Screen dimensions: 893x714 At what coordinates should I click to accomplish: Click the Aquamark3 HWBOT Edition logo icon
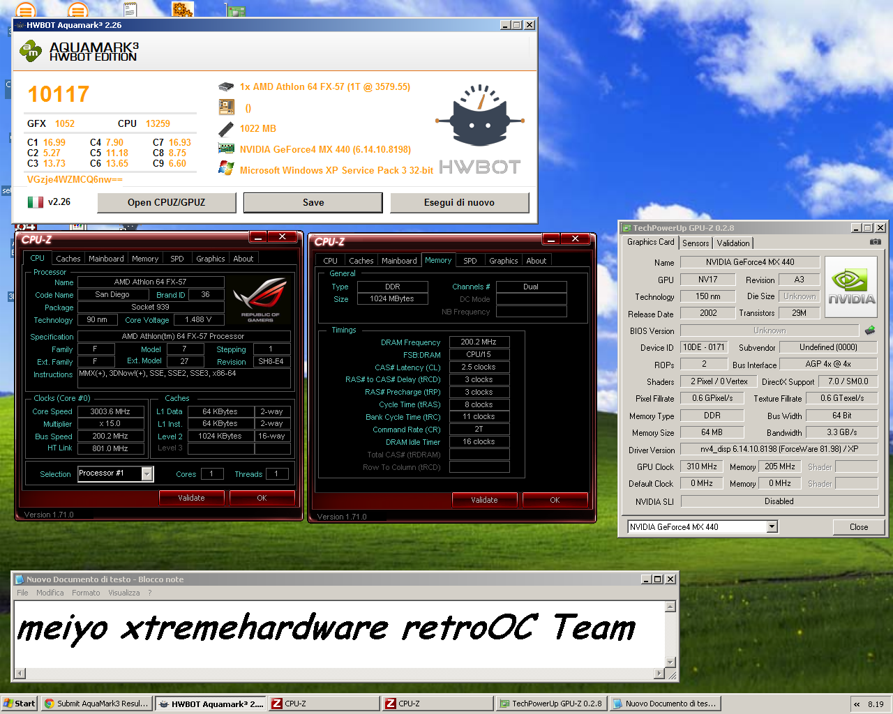[31, 50]
